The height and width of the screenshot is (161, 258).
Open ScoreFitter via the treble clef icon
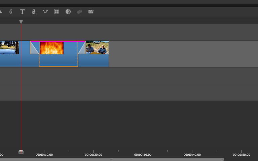click(11, 12)
